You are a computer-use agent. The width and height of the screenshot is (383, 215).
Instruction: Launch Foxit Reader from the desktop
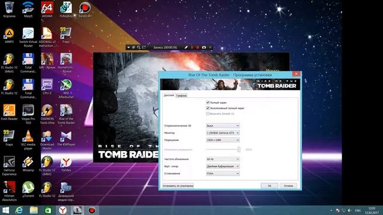[x=10, y=112]
